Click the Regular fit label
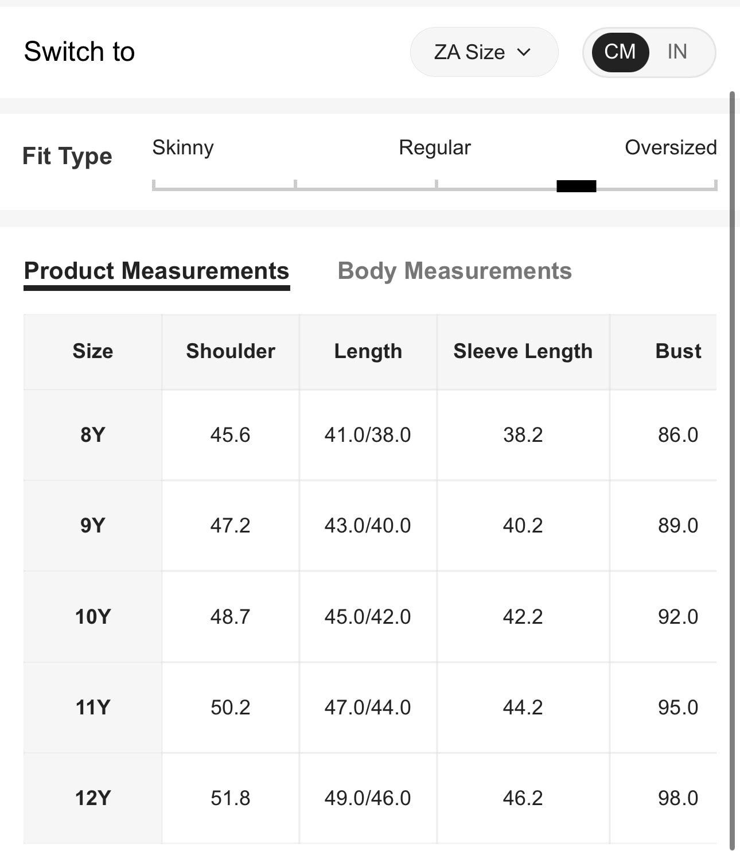The width and height of the screenshot is (740, 851). (x=434, y=147)
